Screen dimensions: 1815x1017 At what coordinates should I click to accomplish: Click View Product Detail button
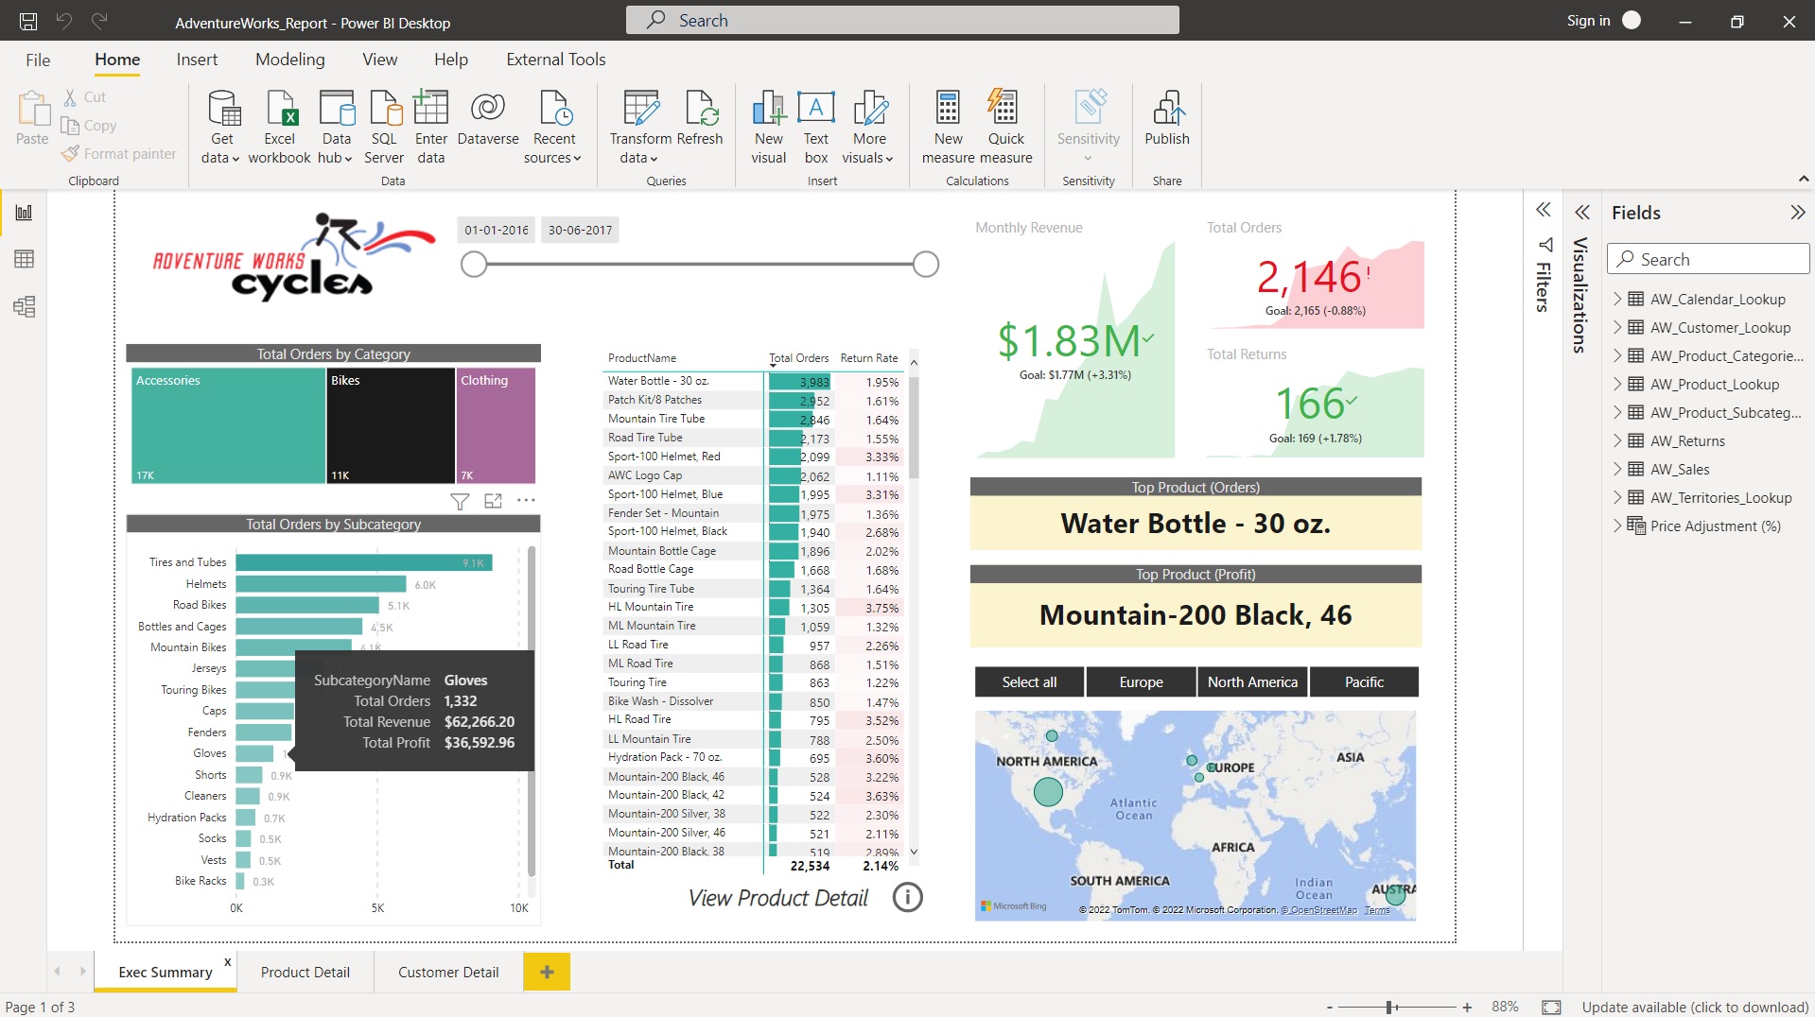pyautogui.click(x=777, y=898)
